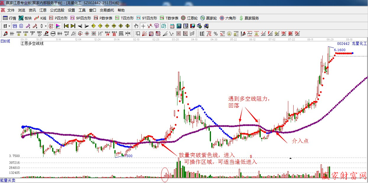The width and height of the screenshot is (368, 183).
Task: Toggle the 线 overlay button beside crosshair
Action: point(150,26)
